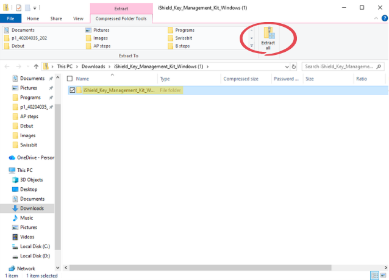Switch to large icons view in status bar
This screenshot has height=280, width=389.
(x=384, y=275)
